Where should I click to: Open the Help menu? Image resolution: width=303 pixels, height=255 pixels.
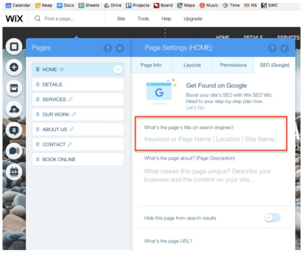[166, 19]
